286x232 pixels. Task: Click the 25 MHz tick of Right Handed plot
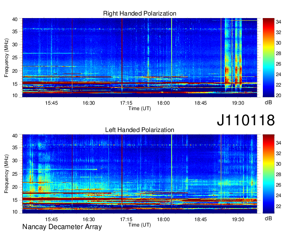[x=15, y=58]
